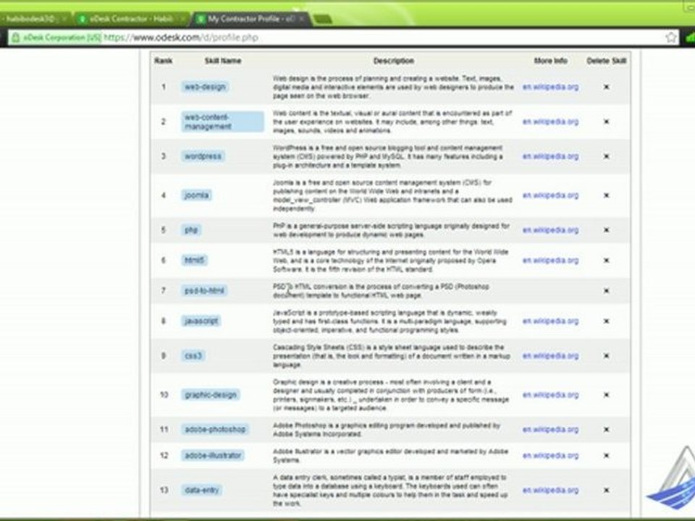Viewport: 695px width, 521px height.
Task: Open Wikipedia link for joomla
Action: point(550,195)
